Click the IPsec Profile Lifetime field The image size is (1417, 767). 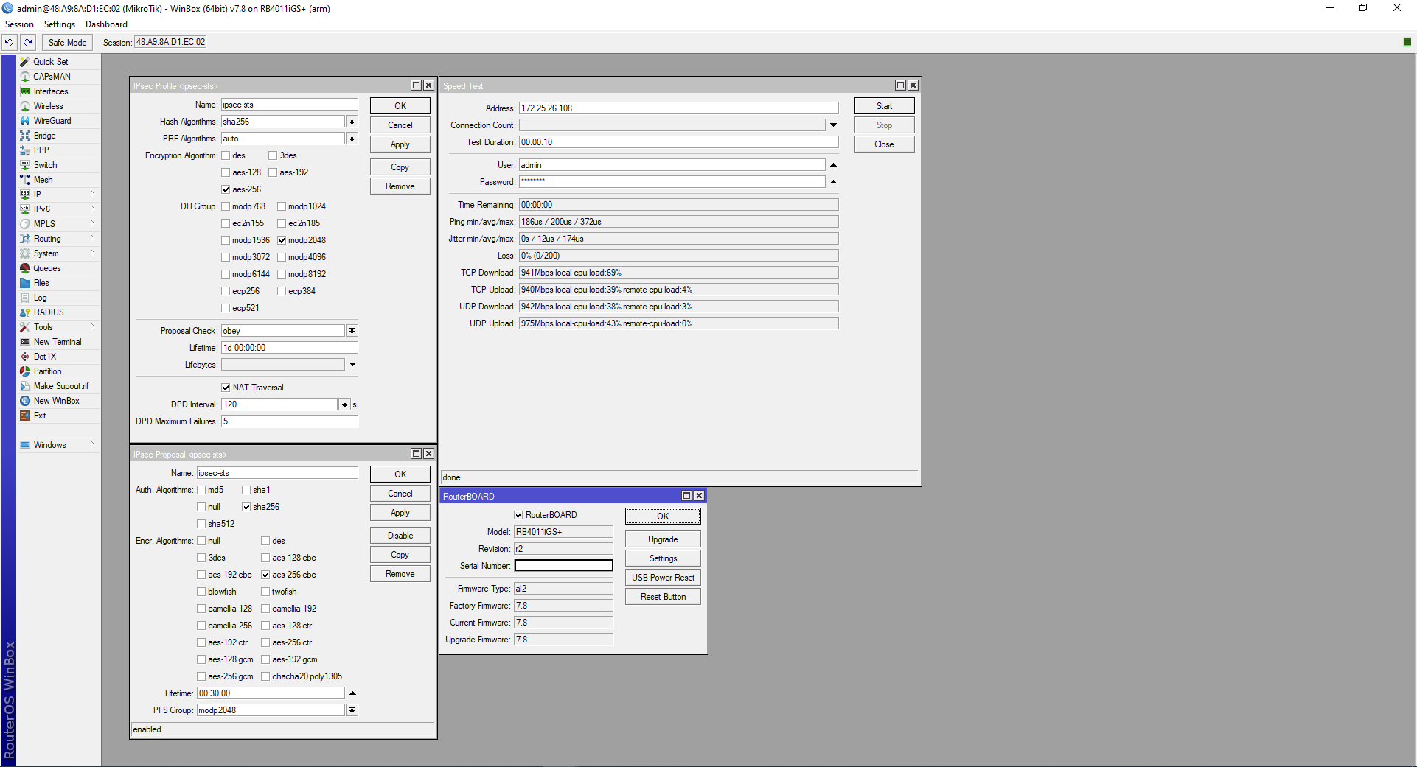click(x=289, y=348)
